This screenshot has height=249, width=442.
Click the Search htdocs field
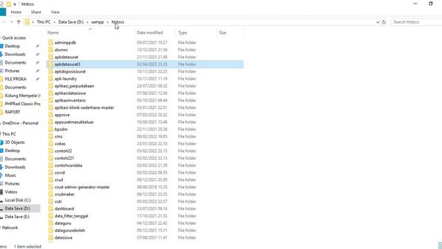click(416, 22)
